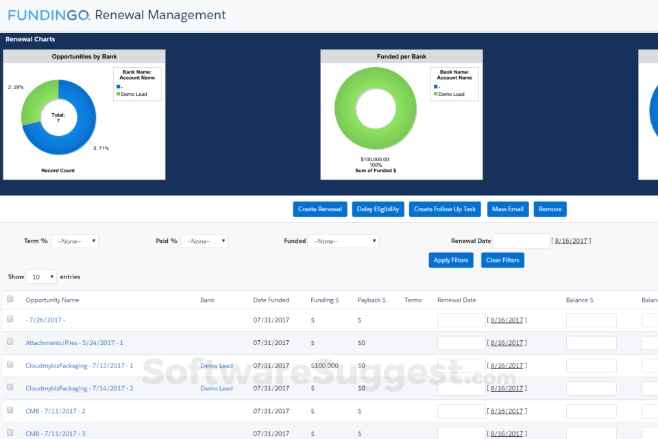The width and height of the screenshot is (658, 439).
Task: Send a Mass Email
Action: click(508, 209)
